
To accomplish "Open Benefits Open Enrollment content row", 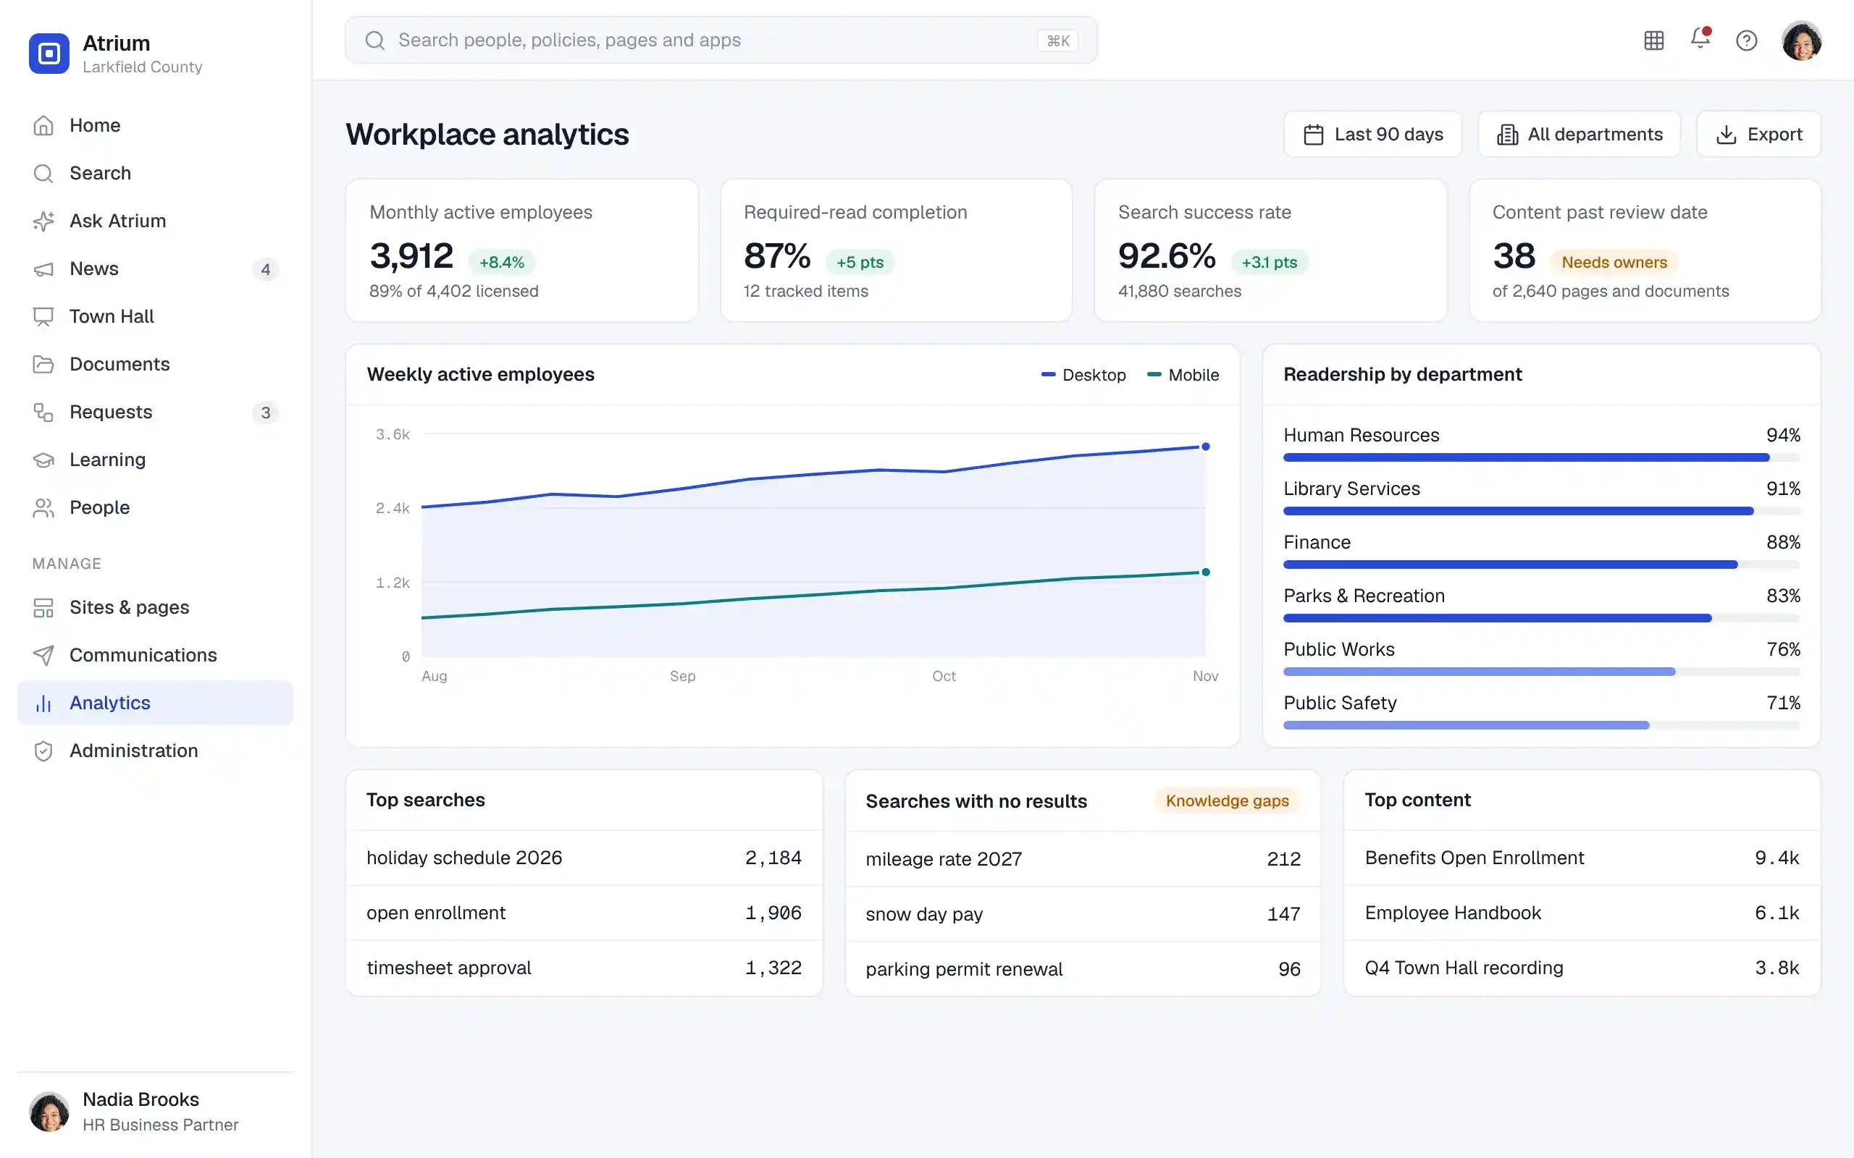I will point(1581,858).
